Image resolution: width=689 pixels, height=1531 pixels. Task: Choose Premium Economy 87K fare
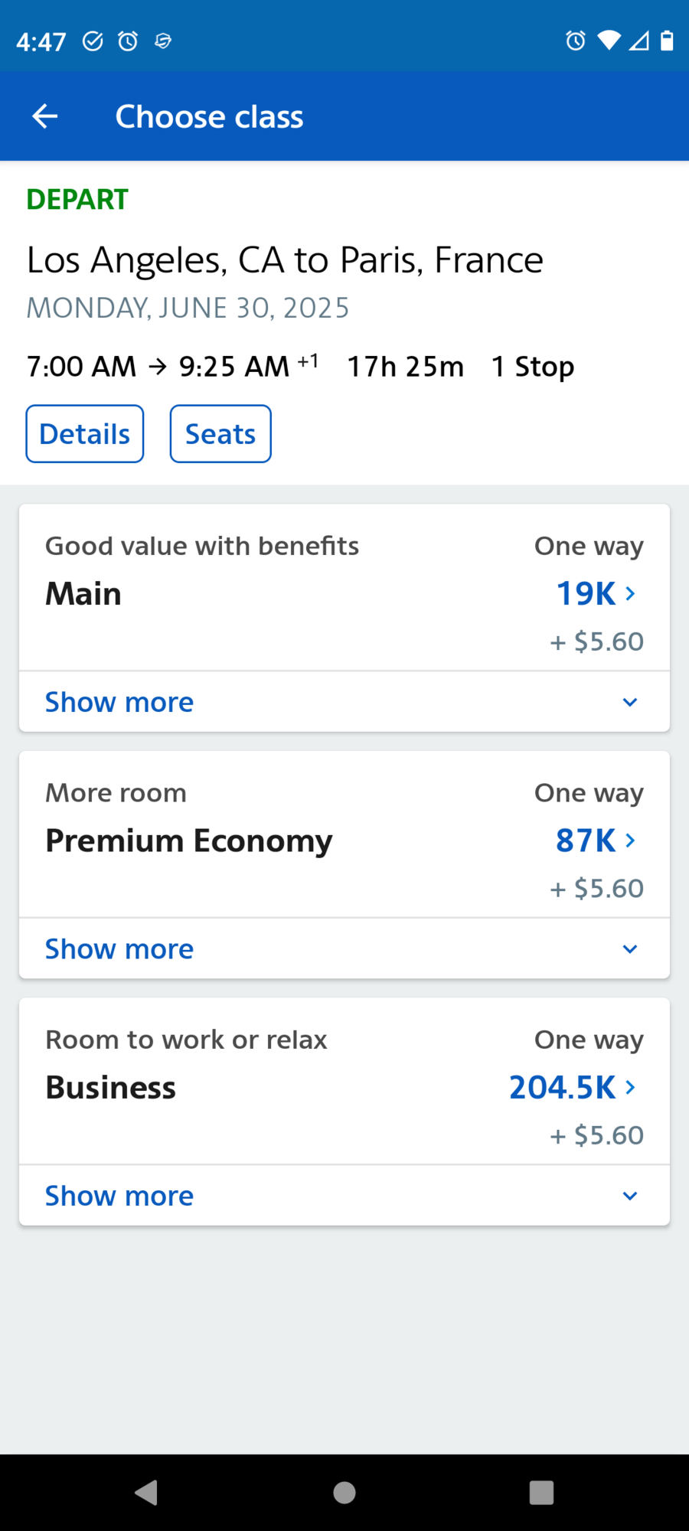coord(586,841)
